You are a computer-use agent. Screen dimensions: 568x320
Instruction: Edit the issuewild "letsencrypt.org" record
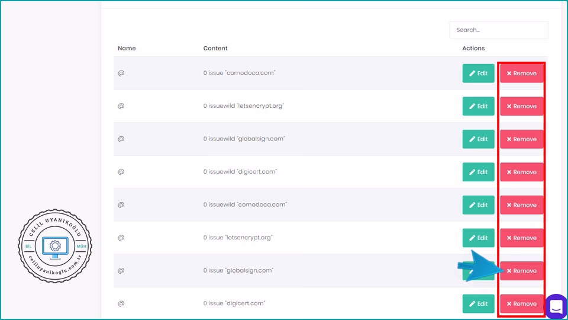[x=478, y=106]
